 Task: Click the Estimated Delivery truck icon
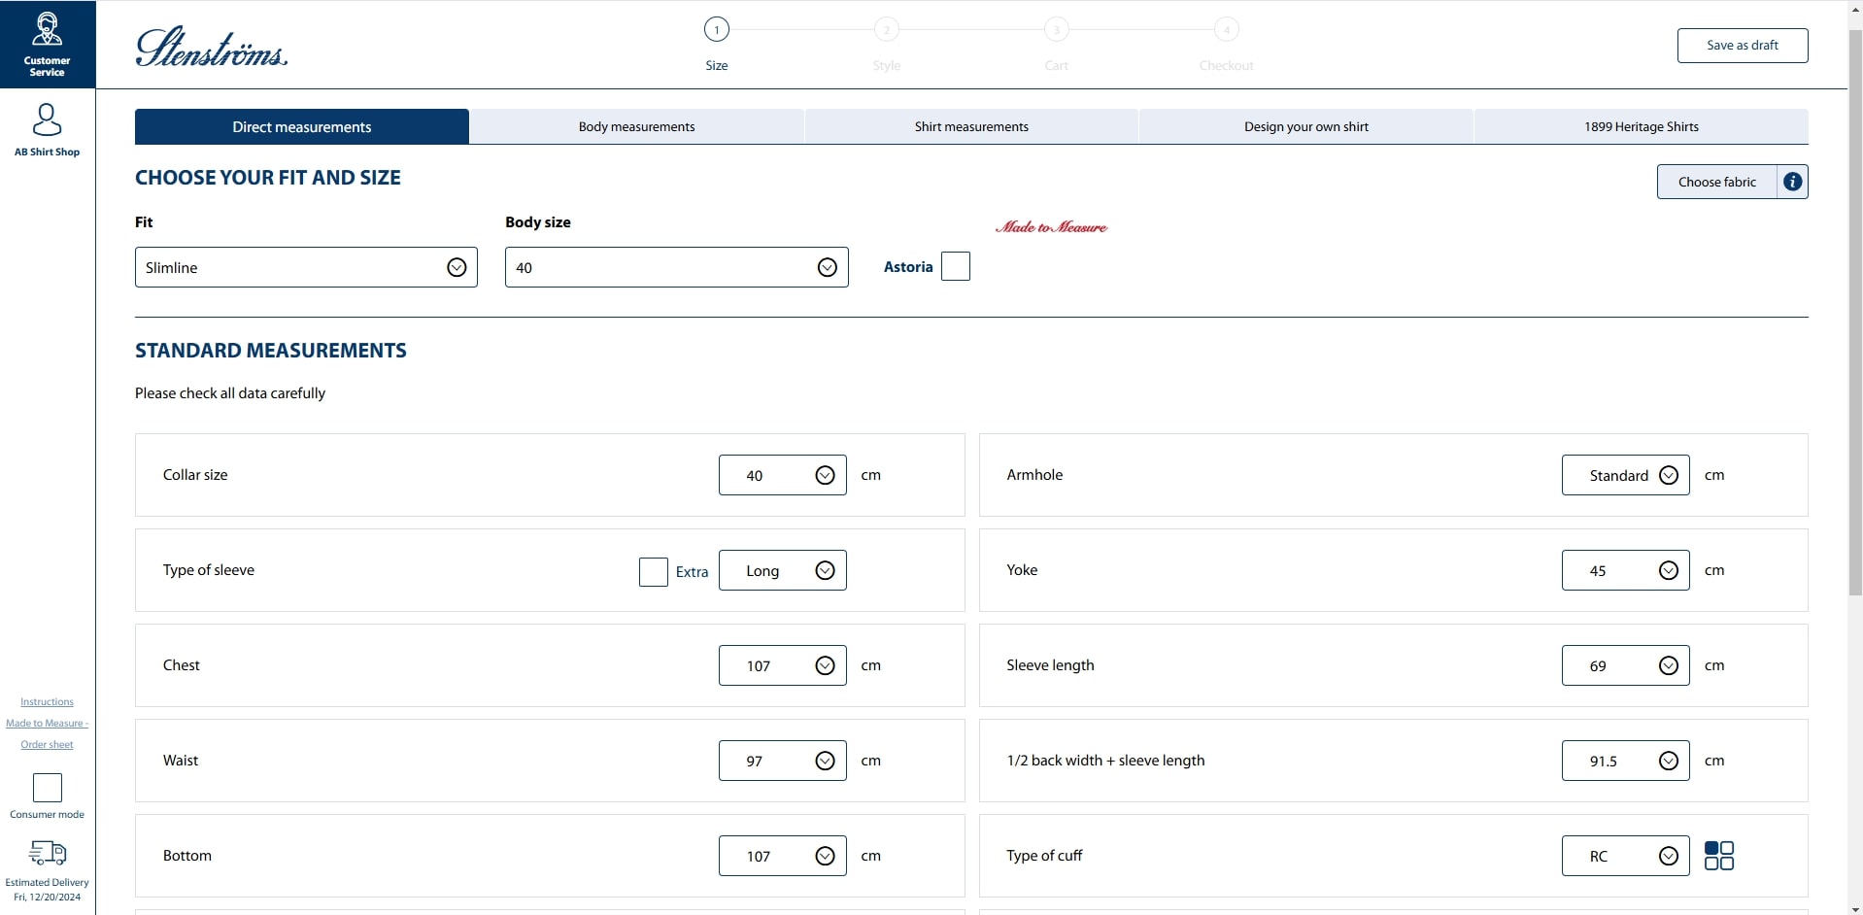47,853
